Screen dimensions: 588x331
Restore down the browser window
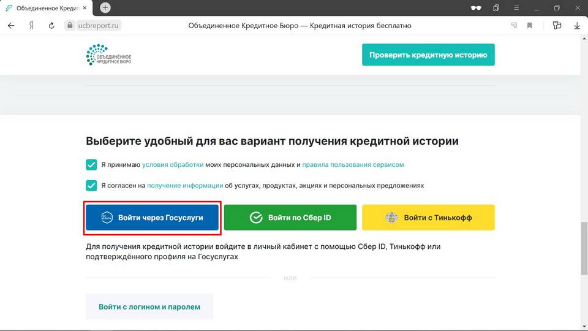[x=557, y=8]
